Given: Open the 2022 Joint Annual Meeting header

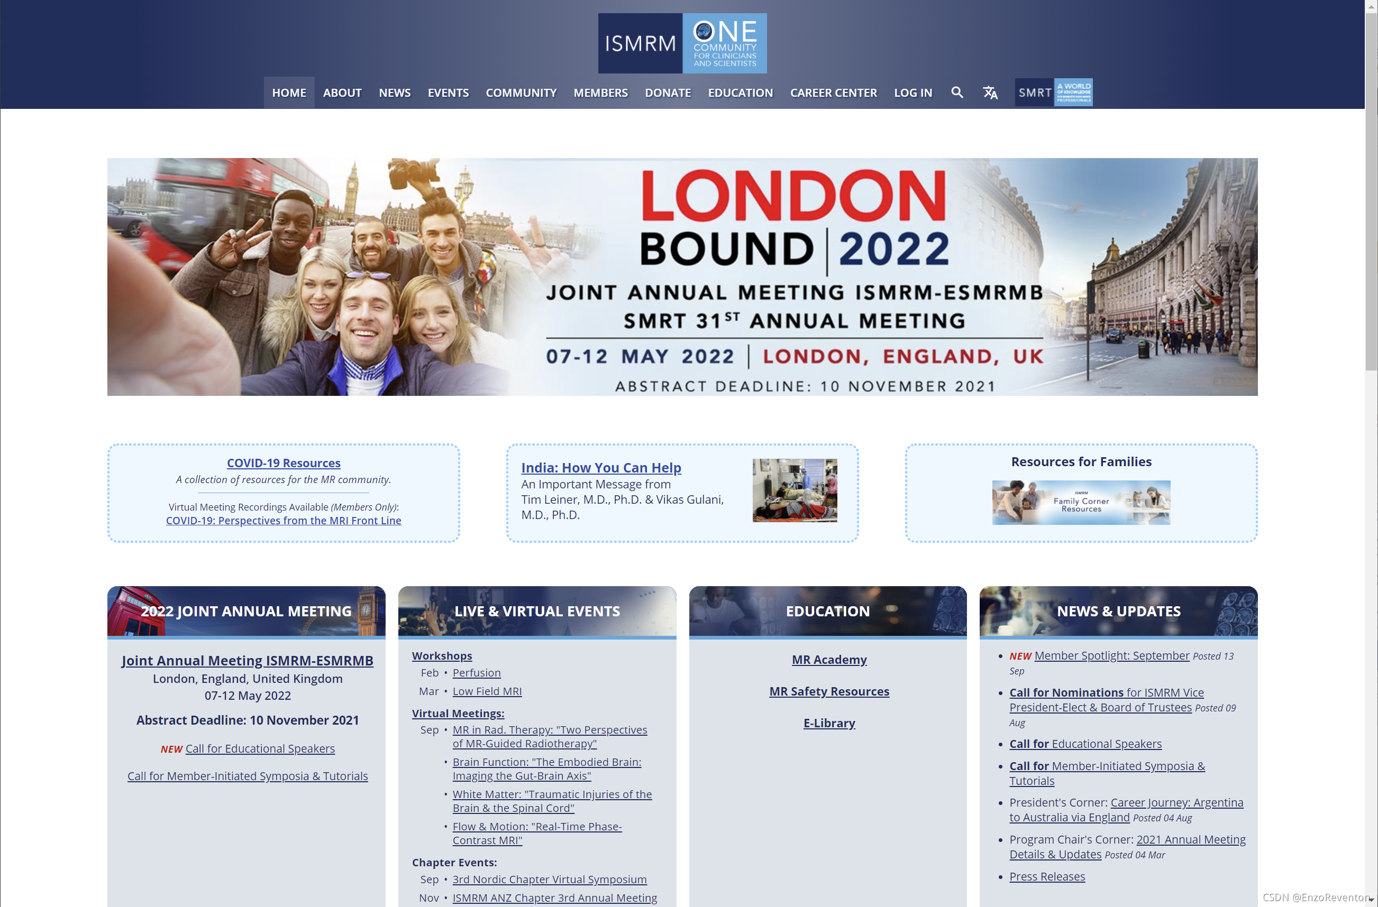Looking at the screenshot, I should (246, 611).
